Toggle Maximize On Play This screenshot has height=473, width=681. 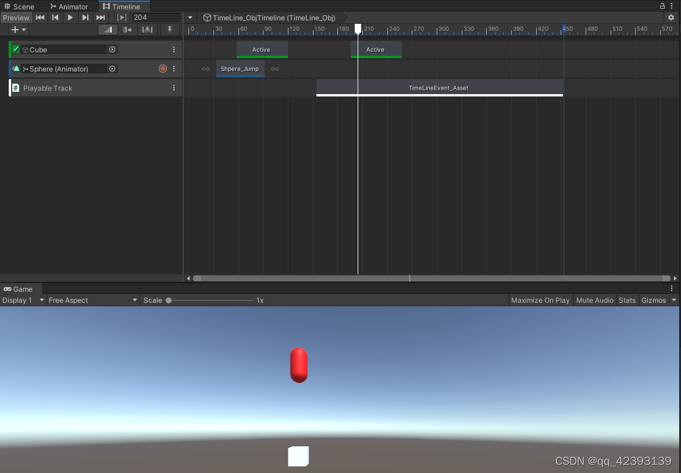[x=540, y=300]
